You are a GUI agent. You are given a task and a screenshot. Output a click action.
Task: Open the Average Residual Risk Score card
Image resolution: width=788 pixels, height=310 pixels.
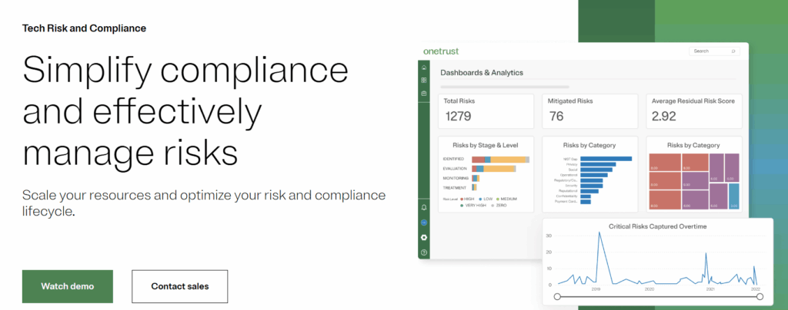click(x=693, y=110)
